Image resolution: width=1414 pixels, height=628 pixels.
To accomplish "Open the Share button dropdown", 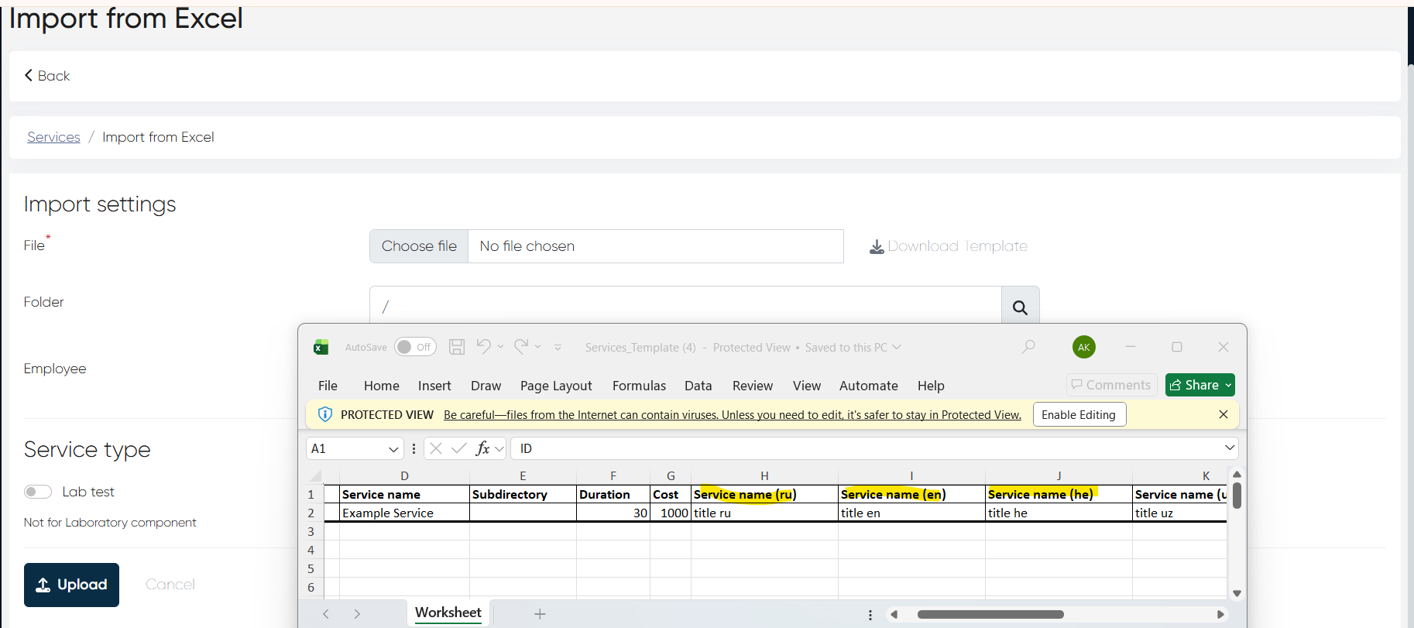I will (1228, 386).
